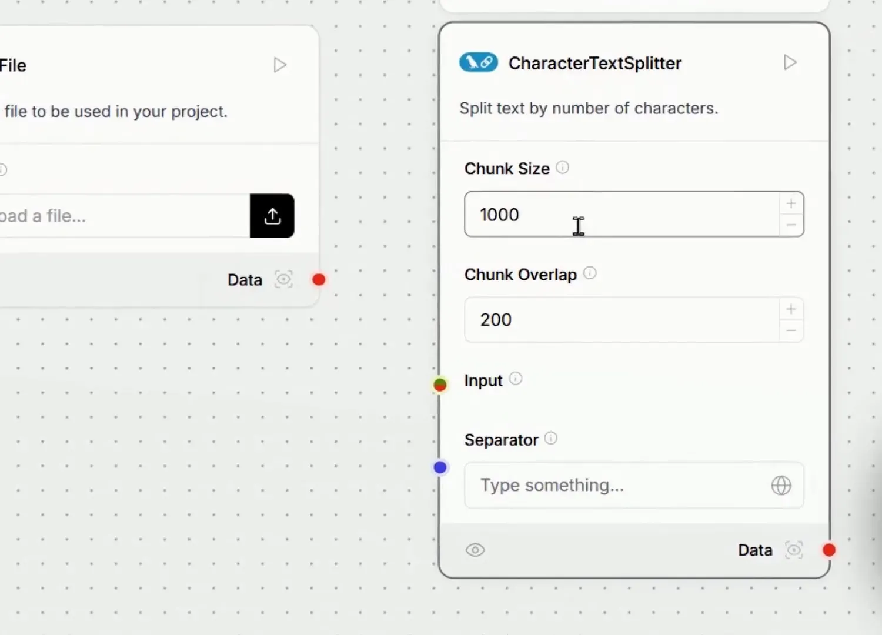Open Chunk Size info tooltip
Screen dimensions: 882x635
pyautogui.click(x=563, y=168)
